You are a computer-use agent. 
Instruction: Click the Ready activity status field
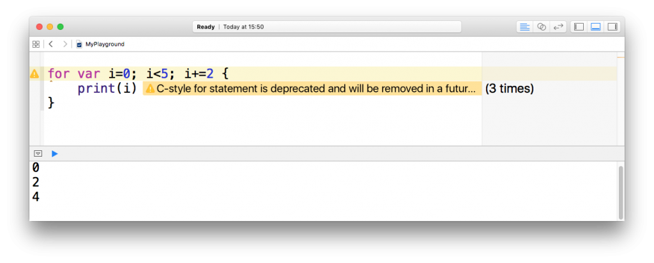coord(327,27)
